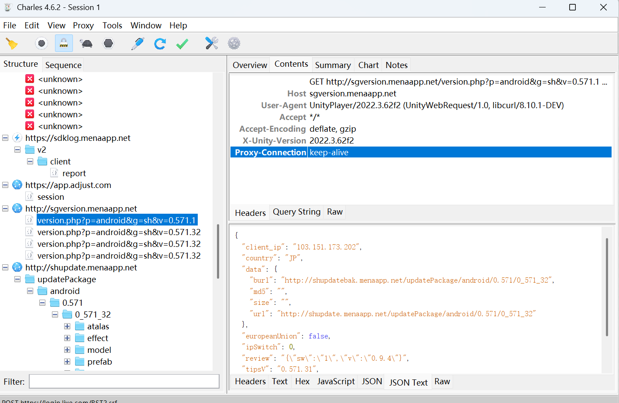619x403 pixels.
Task: Click the blue pen Compose icon
Action: coord(138,44)
